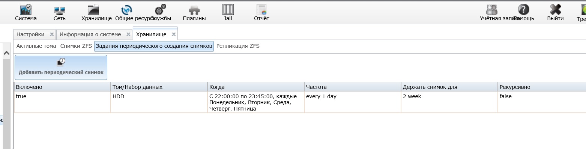Viewport: 586px width, 149px height.
Task: Sort by the Частота column header
Action: pos(353,87)
